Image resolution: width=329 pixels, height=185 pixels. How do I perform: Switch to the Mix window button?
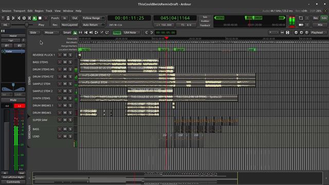320,25
